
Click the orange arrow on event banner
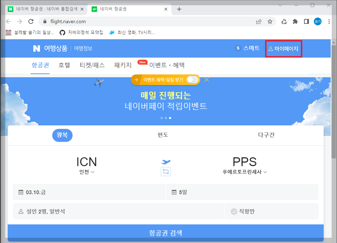pyautogui.click(x=136, y=80)
